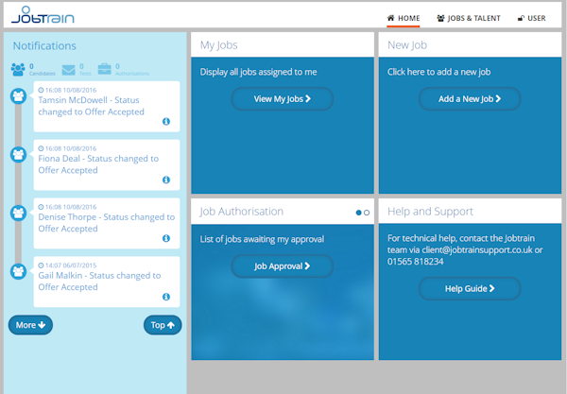Click the Jobtrain logo
Viewport: 567px width, 394px height.
(43, 15)
